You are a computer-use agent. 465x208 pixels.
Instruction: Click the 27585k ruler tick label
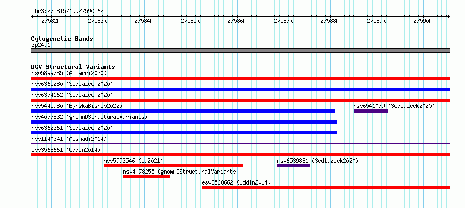point(190,21)
